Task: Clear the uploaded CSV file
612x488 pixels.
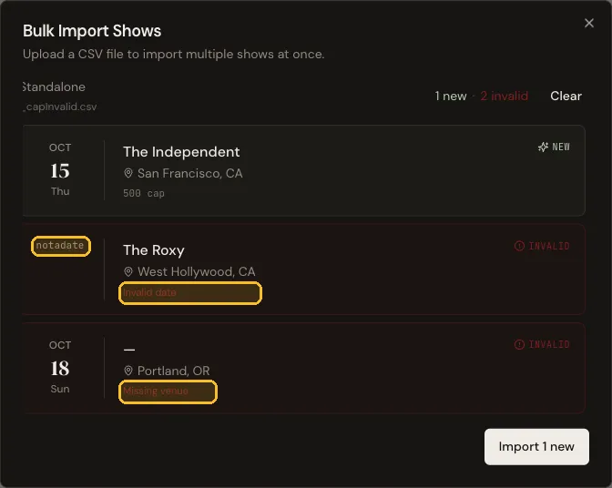Action: [x=566, y=96]
